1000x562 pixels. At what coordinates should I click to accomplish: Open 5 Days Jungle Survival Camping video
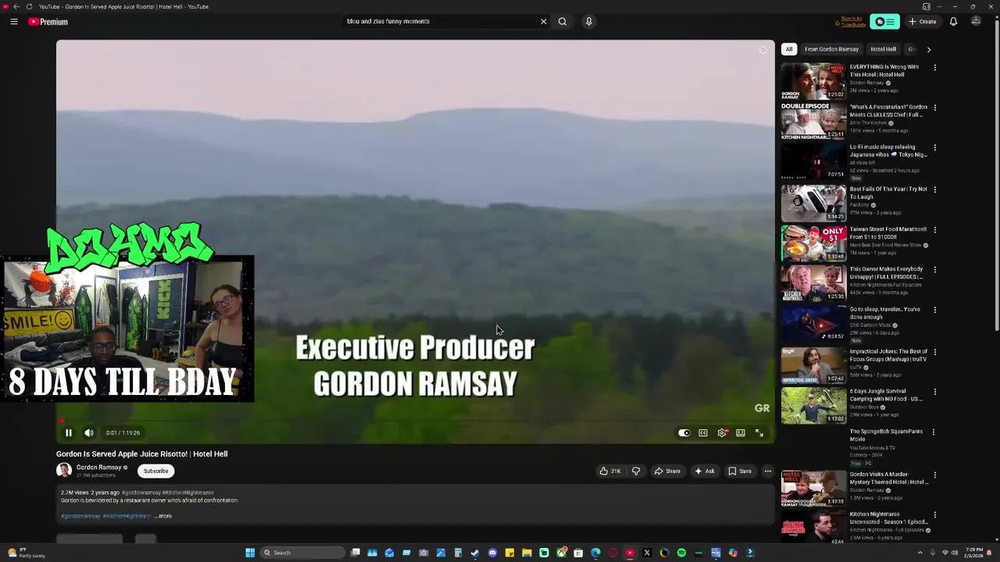(x=886, y=395)
